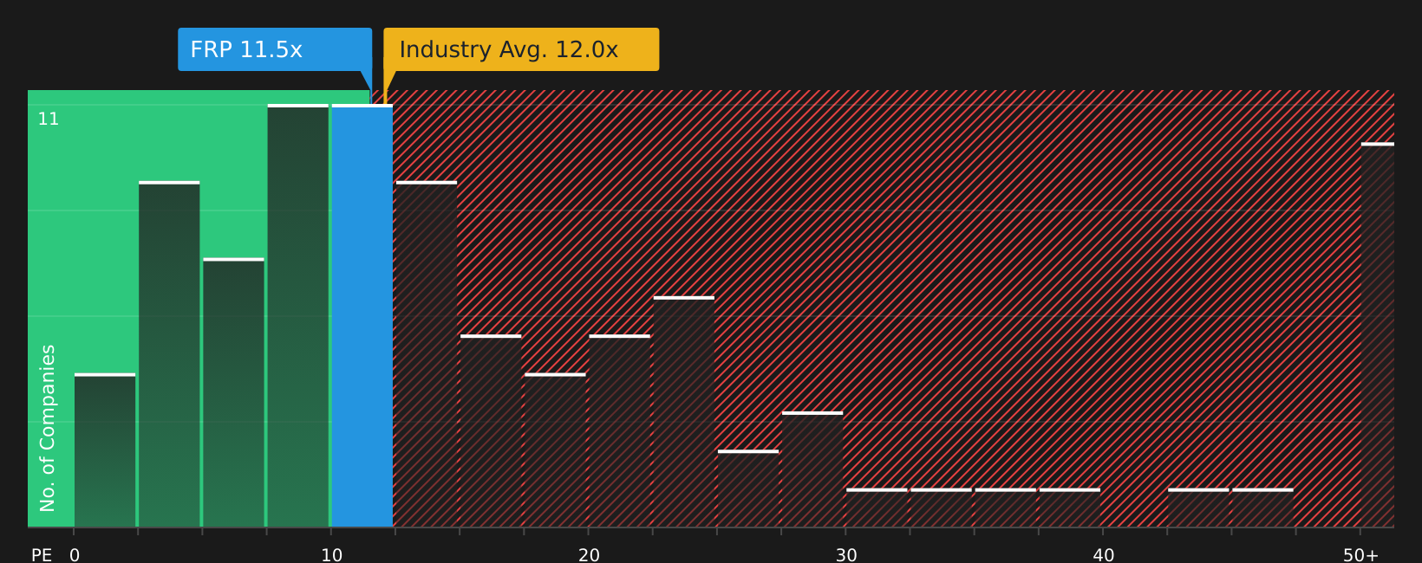Click the "20" x-axis label
The width and height of the screenshot is (1422, 563).
point(590,555)
